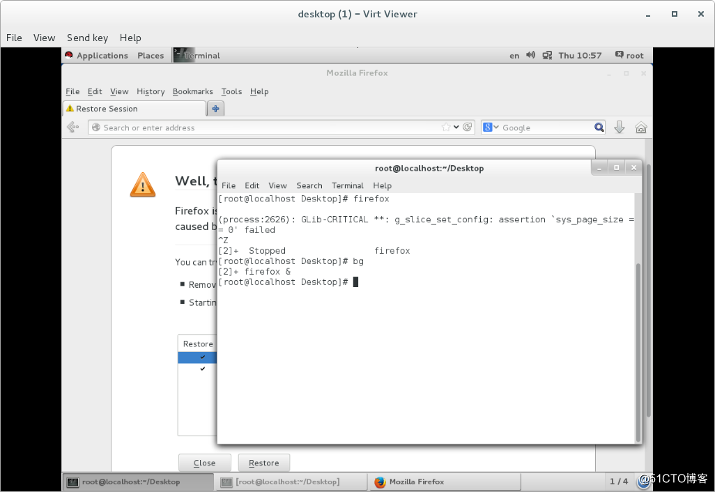Open terminal Search menu
This screenshot has height=492, width=715.
point(309,185)
